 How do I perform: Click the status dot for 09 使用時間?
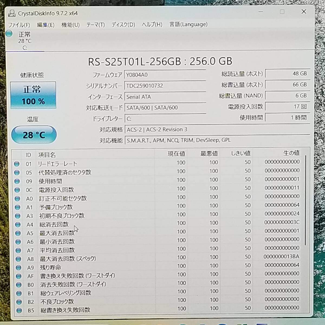17,181
